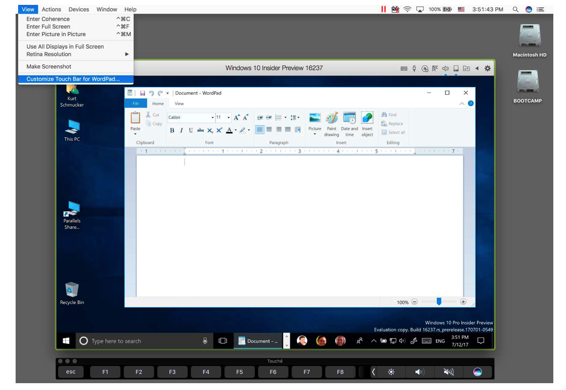The image size is (566, 390).
Task: Select Center text alignment
Action: [x=269, y=130]
